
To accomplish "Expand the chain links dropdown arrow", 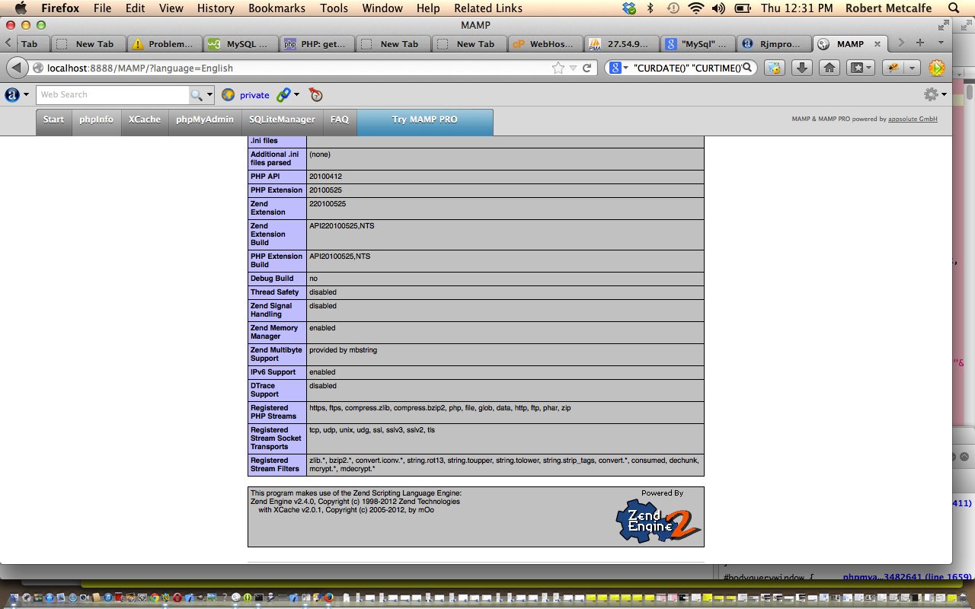I will click(x=296, y=95).
